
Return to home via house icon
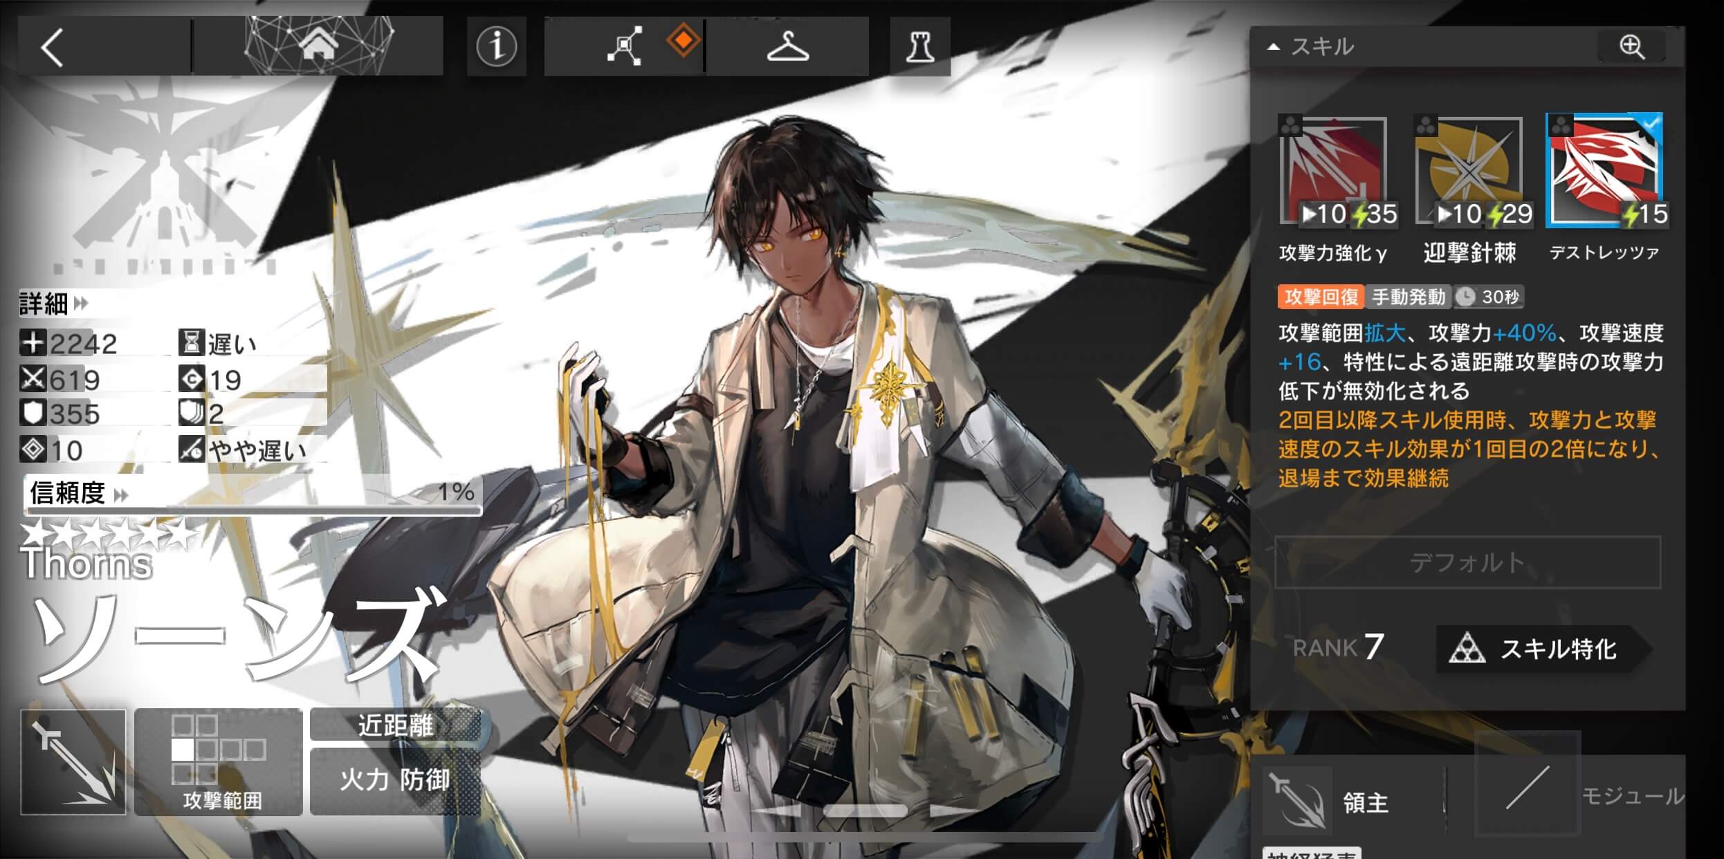point(318,46)
